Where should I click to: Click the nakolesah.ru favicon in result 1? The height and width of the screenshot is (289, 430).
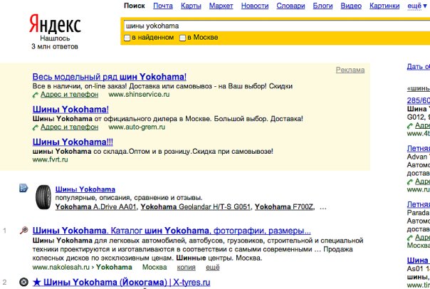pos(24,231)
